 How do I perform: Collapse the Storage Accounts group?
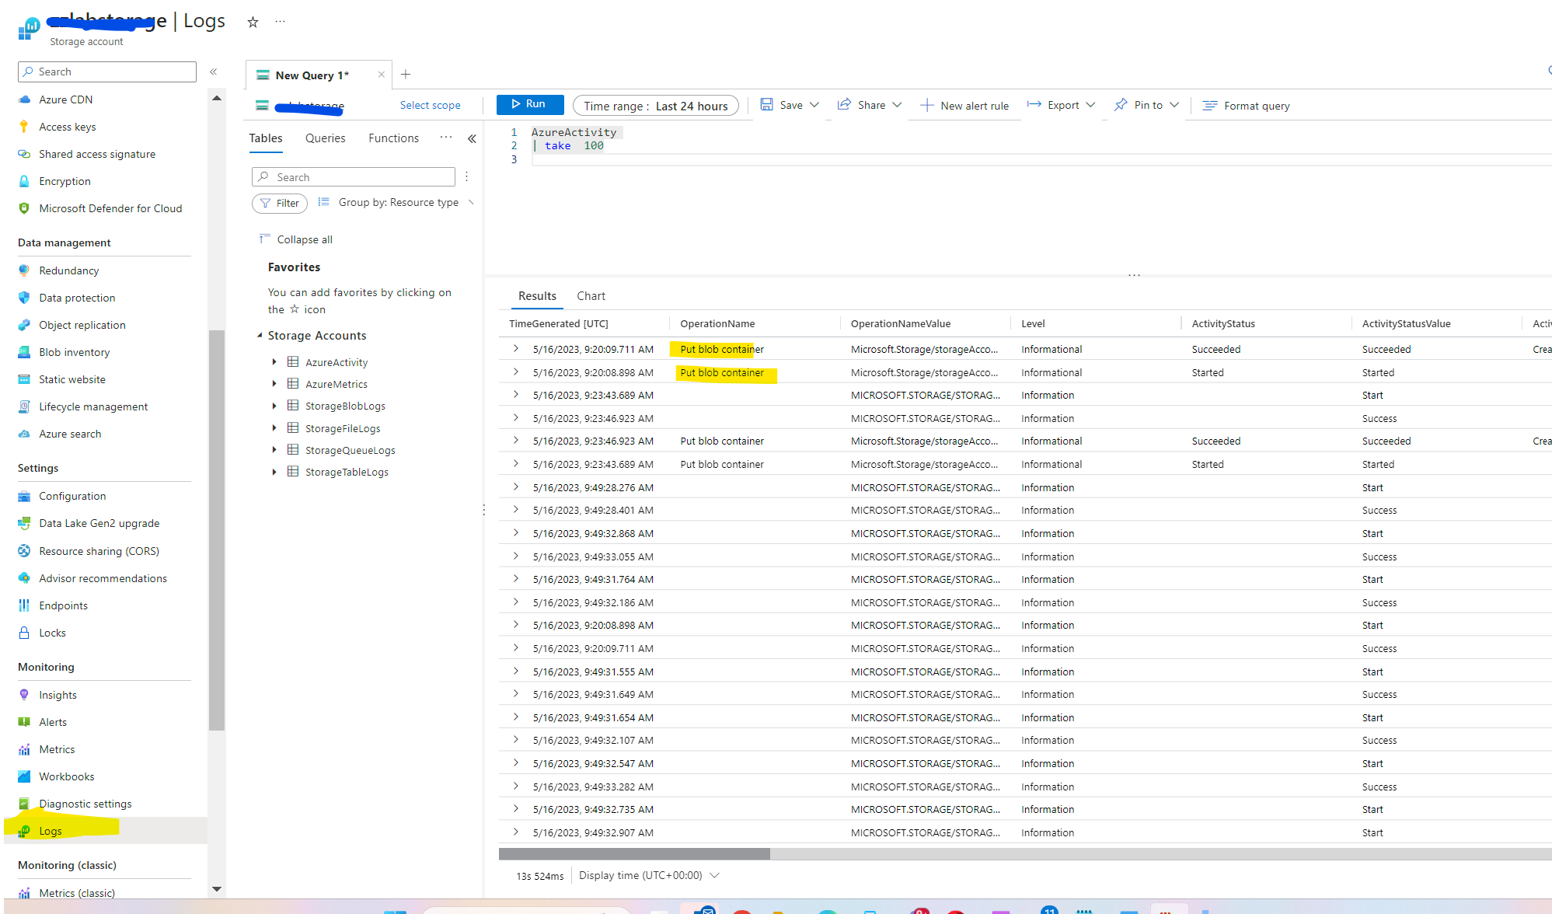tap(260, 336)
